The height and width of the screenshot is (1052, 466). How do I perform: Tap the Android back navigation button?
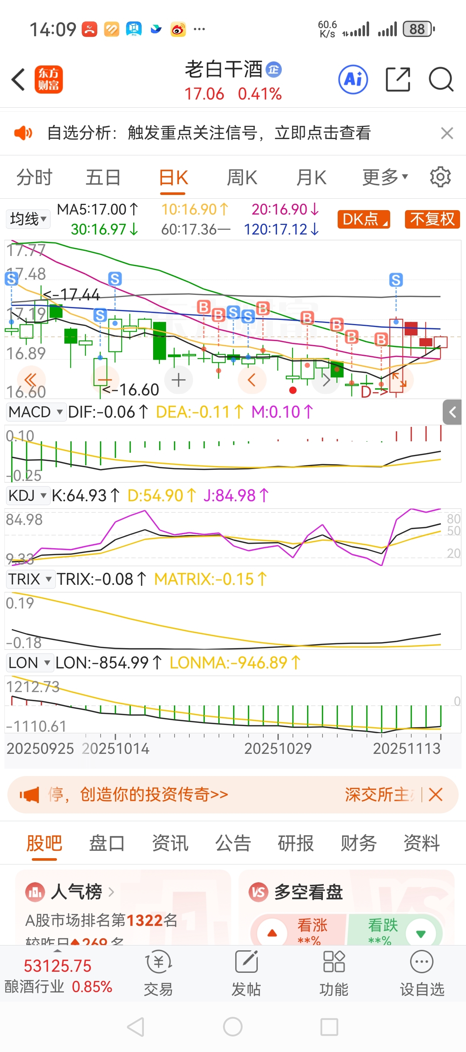[136, 1027]
